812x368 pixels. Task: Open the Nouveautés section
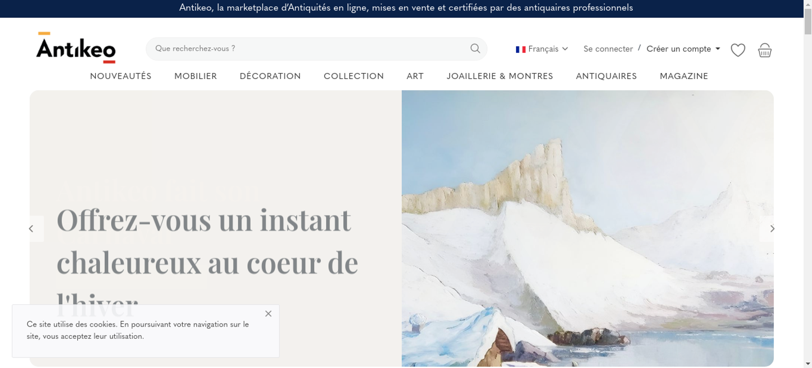(121, 76)
